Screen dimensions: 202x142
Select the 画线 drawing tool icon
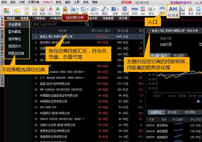(105, 11)
